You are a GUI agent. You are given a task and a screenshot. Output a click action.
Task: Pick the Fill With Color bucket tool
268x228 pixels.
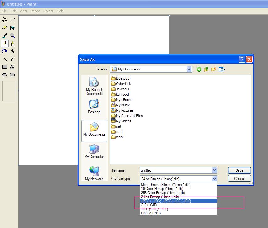pyautogui.click(x=13, y=28)
